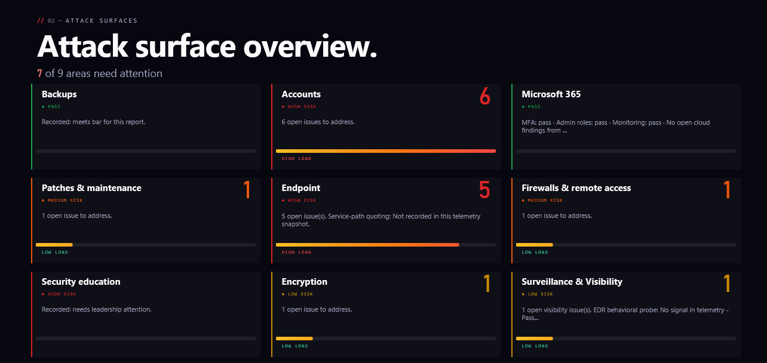Click MEDIUM RISK badge under Patches & maintenance
This screenshot has height=363, width=767.
coord(63,201)
